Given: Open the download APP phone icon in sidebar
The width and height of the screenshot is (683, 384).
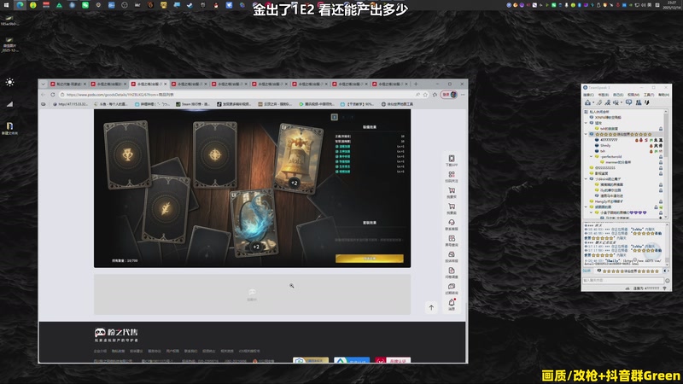Looking at the screenshot, I should coord(452,159).
